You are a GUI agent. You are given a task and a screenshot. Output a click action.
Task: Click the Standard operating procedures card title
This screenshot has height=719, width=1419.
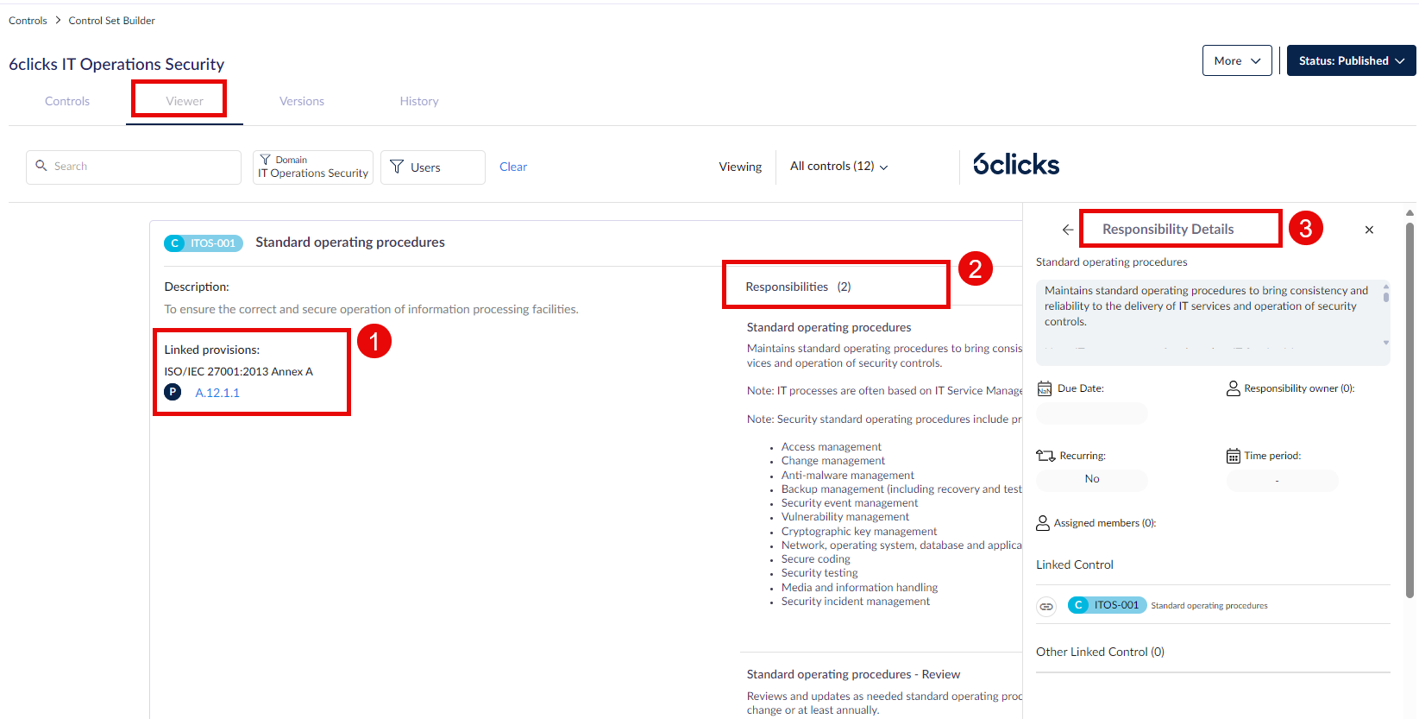click(350, 243)
